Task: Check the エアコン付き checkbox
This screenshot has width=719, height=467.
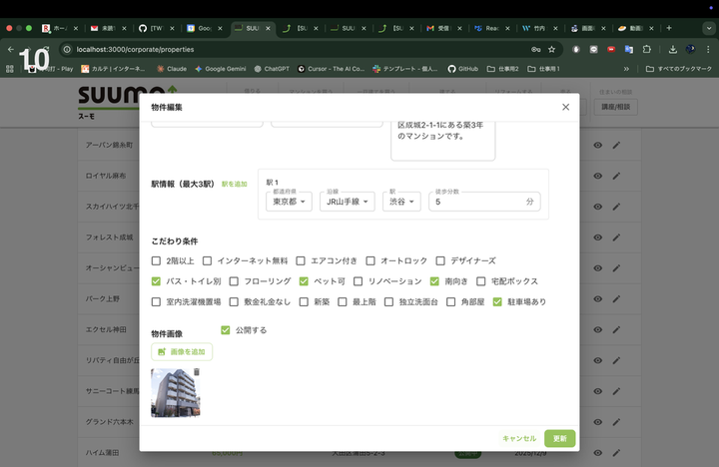Action: coord(301,260)
